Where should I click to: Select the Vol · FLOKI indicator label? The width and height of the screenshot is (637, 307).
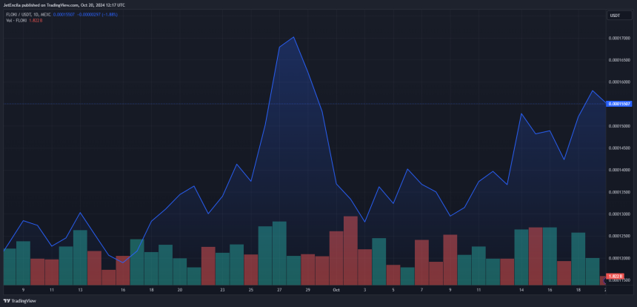click(17, 20)
